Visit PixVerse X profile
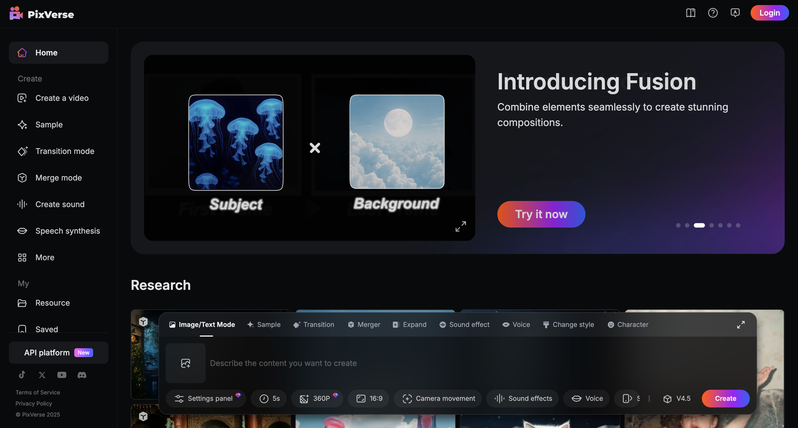Screen dimensions: 798x428 pyautogui.click(x=42, y=375)
